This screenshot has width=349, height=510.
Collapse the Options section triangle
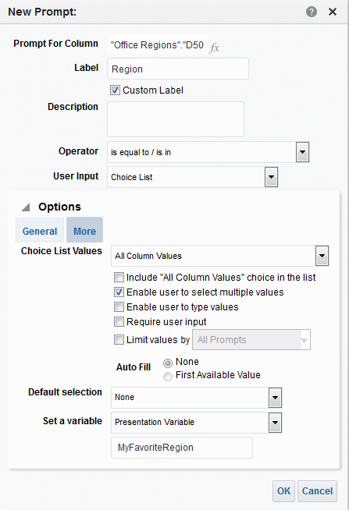(26, 207)
